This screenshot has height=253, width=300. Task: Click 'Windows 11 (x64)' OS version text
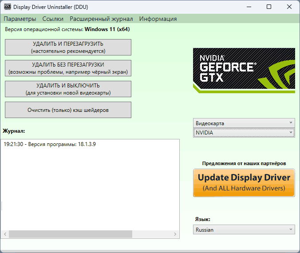(107, 29)
